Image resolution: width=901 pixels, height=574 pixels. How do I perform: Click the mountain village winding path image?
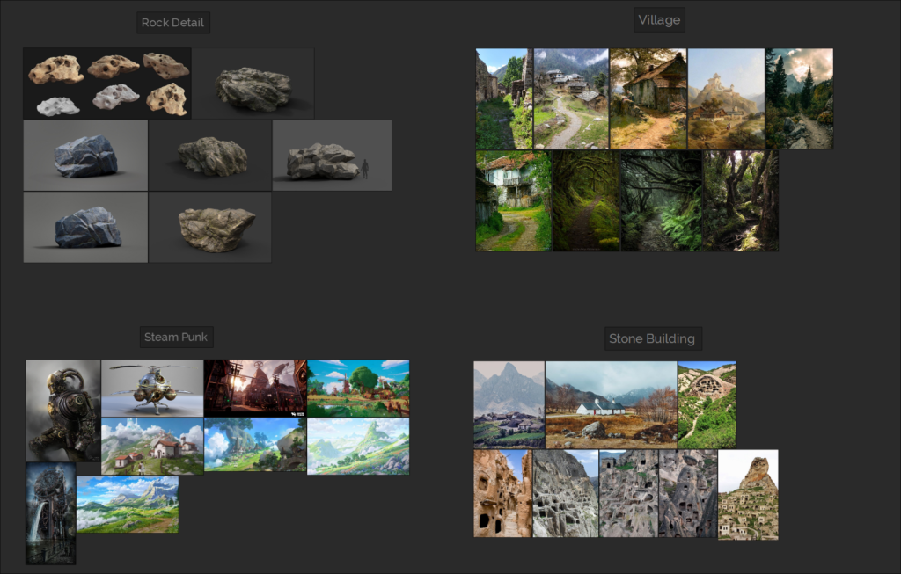[x=571, y=98]
